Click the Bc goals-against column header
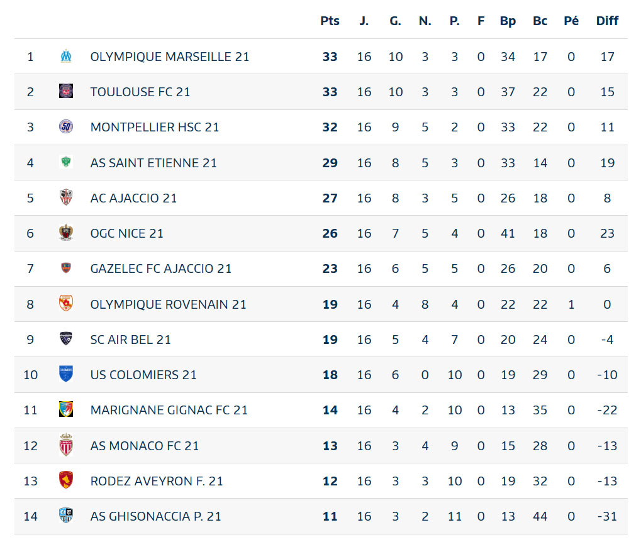The height and width of the screenshot is (542, 641). (540, 21)
